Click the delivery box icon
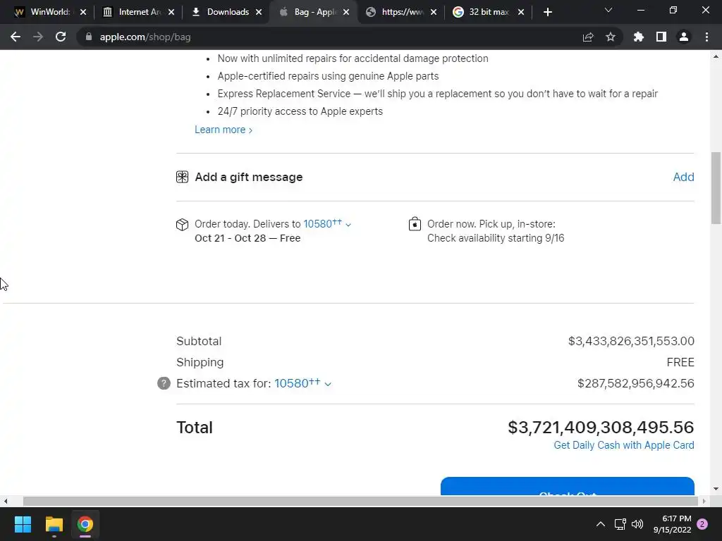The width and height of the screenshot is (722, 541). pyautogui.click(x=183, y=225)
